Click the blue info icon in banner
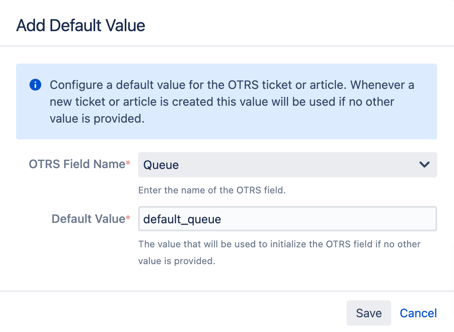The image size is (454, 332). 35,85
